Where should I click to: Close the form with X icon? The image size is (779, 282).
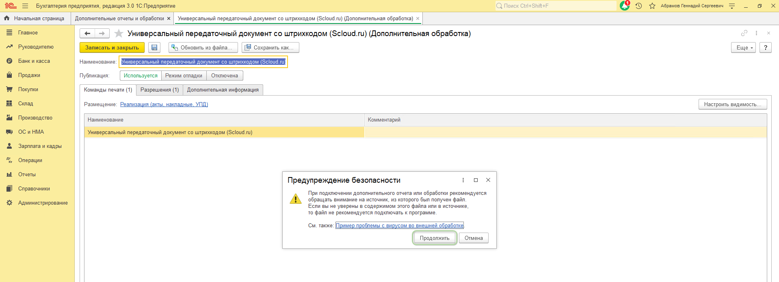(768, 33)
